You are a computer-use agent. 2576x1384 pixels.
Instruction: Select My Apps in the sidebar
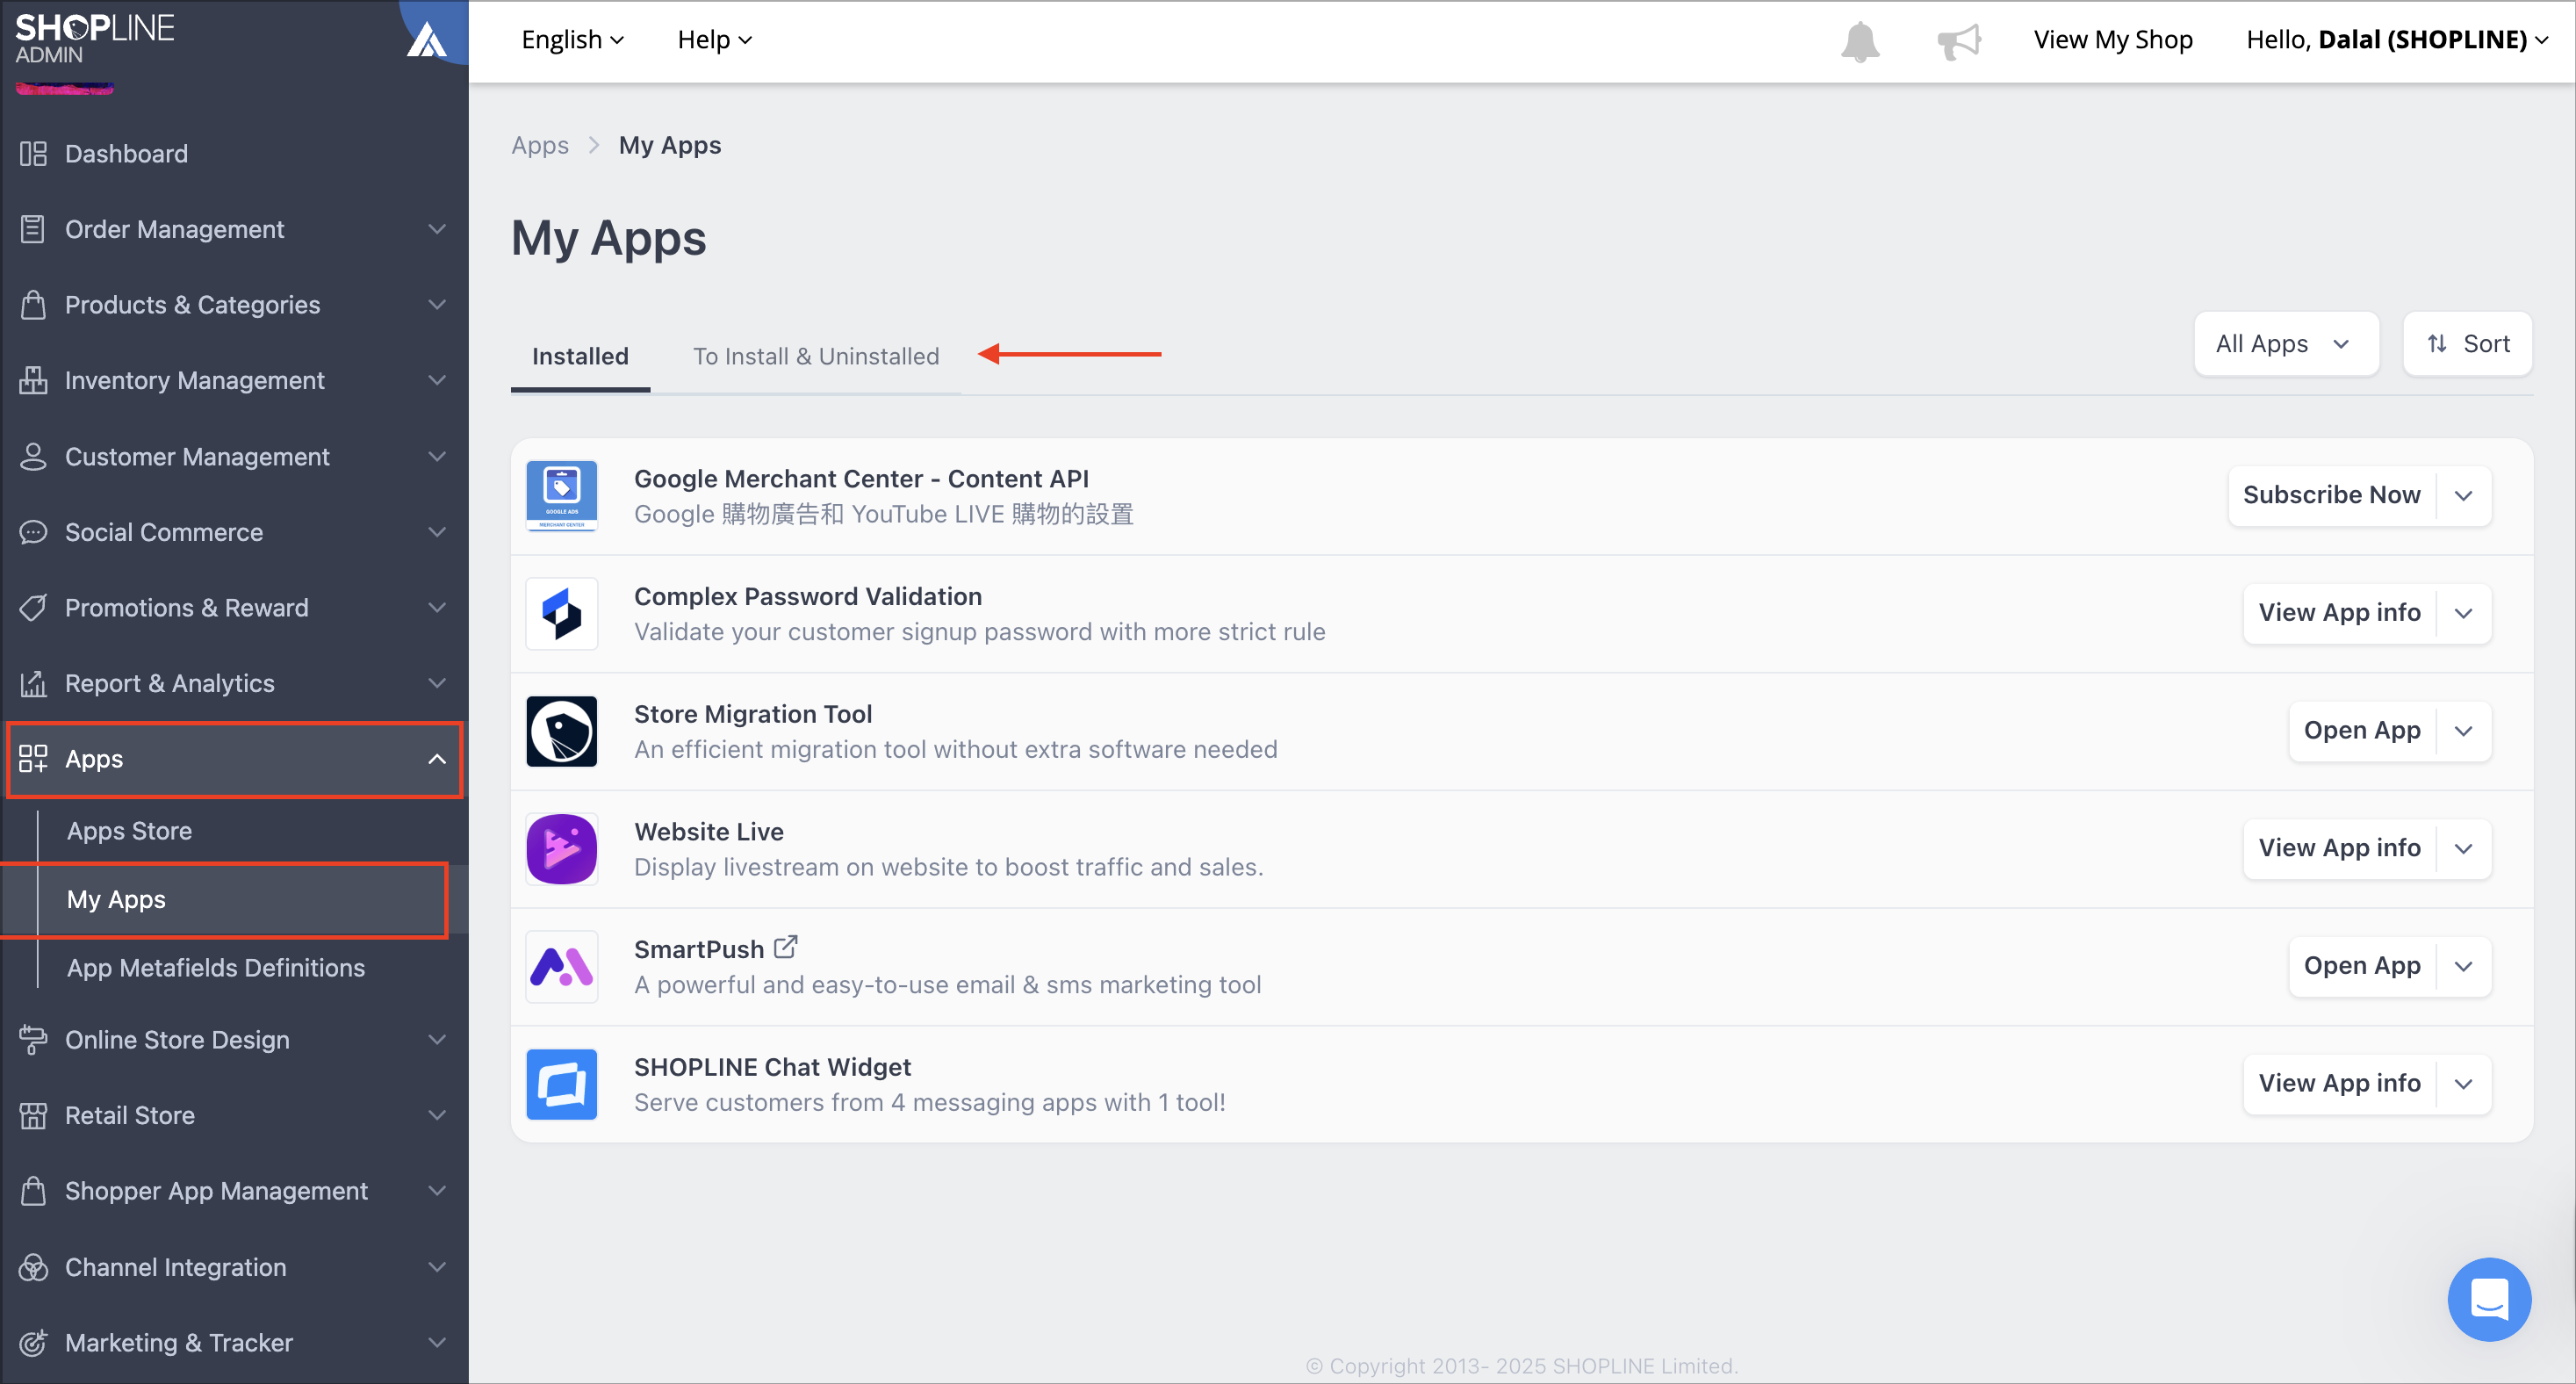pyautogui.click(x=116, y=899)
